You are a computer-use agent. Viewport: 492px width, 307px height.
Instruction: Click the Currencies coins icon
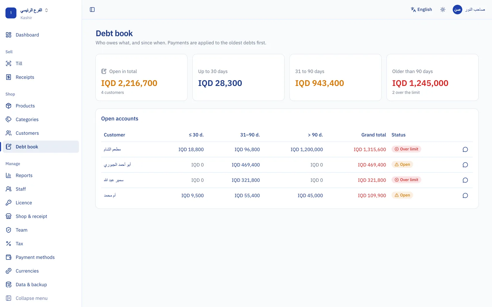click(x=9, y=271)
